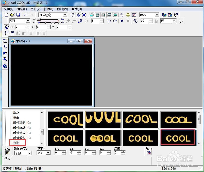
Task: Select 爆炸 in the effects tree
Action: pyautogui.click(x=16, y=113)
